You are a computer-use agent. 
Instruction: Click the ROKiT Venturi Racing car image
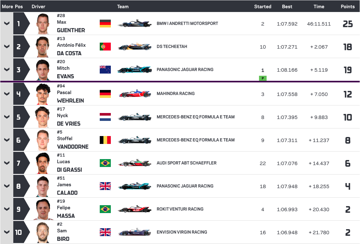(x=135, y=209)
